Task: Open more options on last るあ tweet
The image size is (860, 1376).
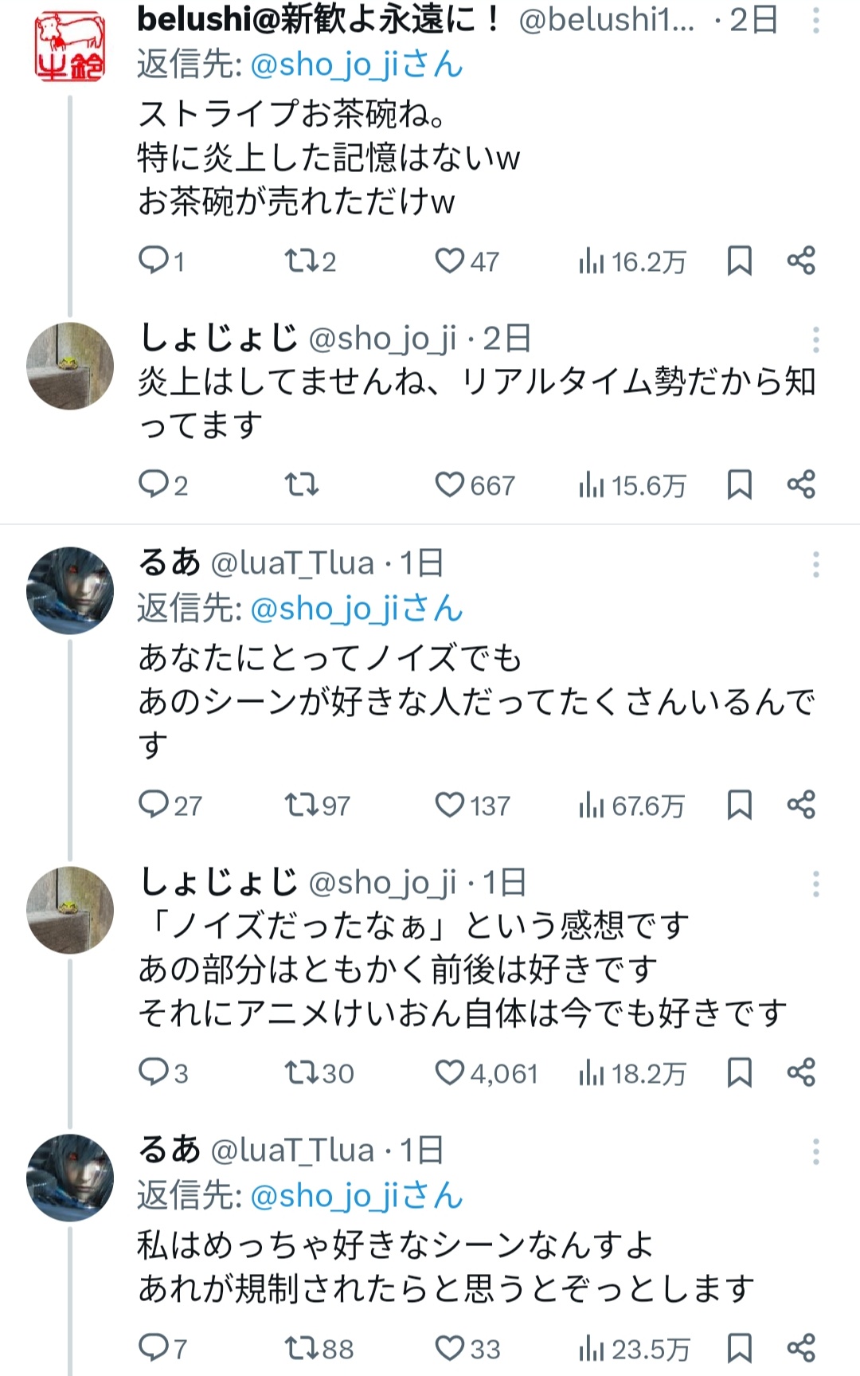Action: 815,1151
